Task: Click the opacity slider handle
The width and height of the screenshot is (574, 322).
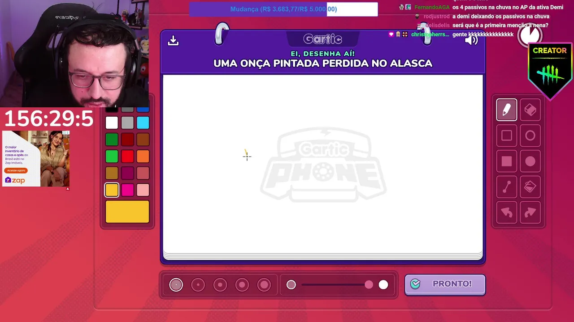Action: tap(369, 284)
